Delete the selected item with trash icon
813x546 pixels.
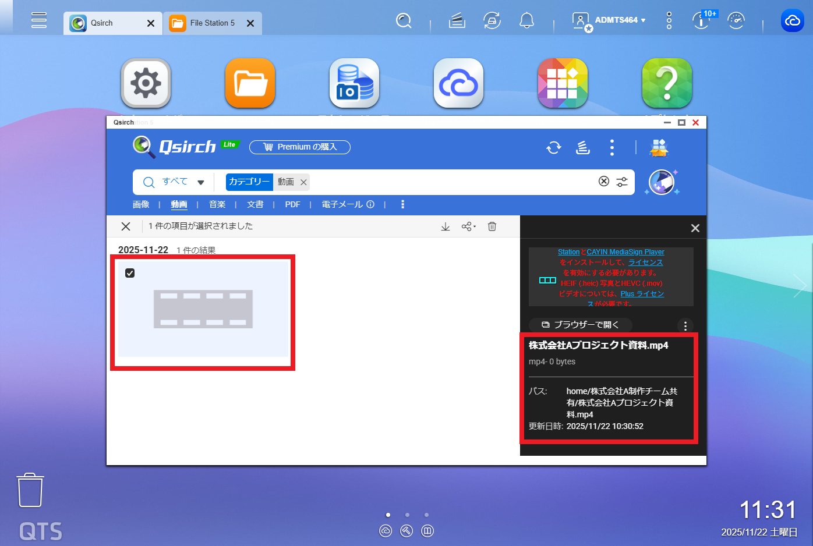coord(492,226)
